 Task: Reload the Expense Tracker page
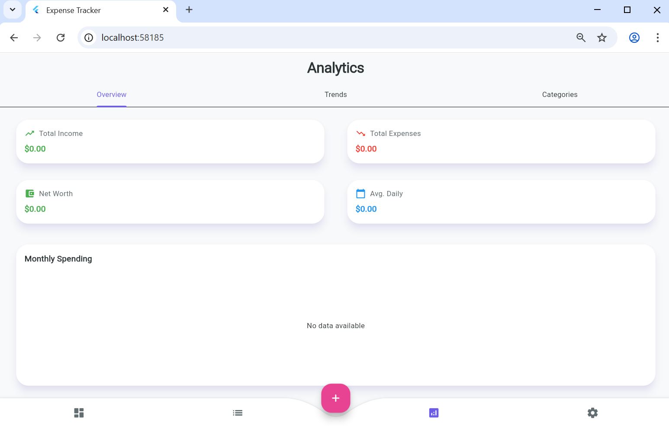coord(61,38)
